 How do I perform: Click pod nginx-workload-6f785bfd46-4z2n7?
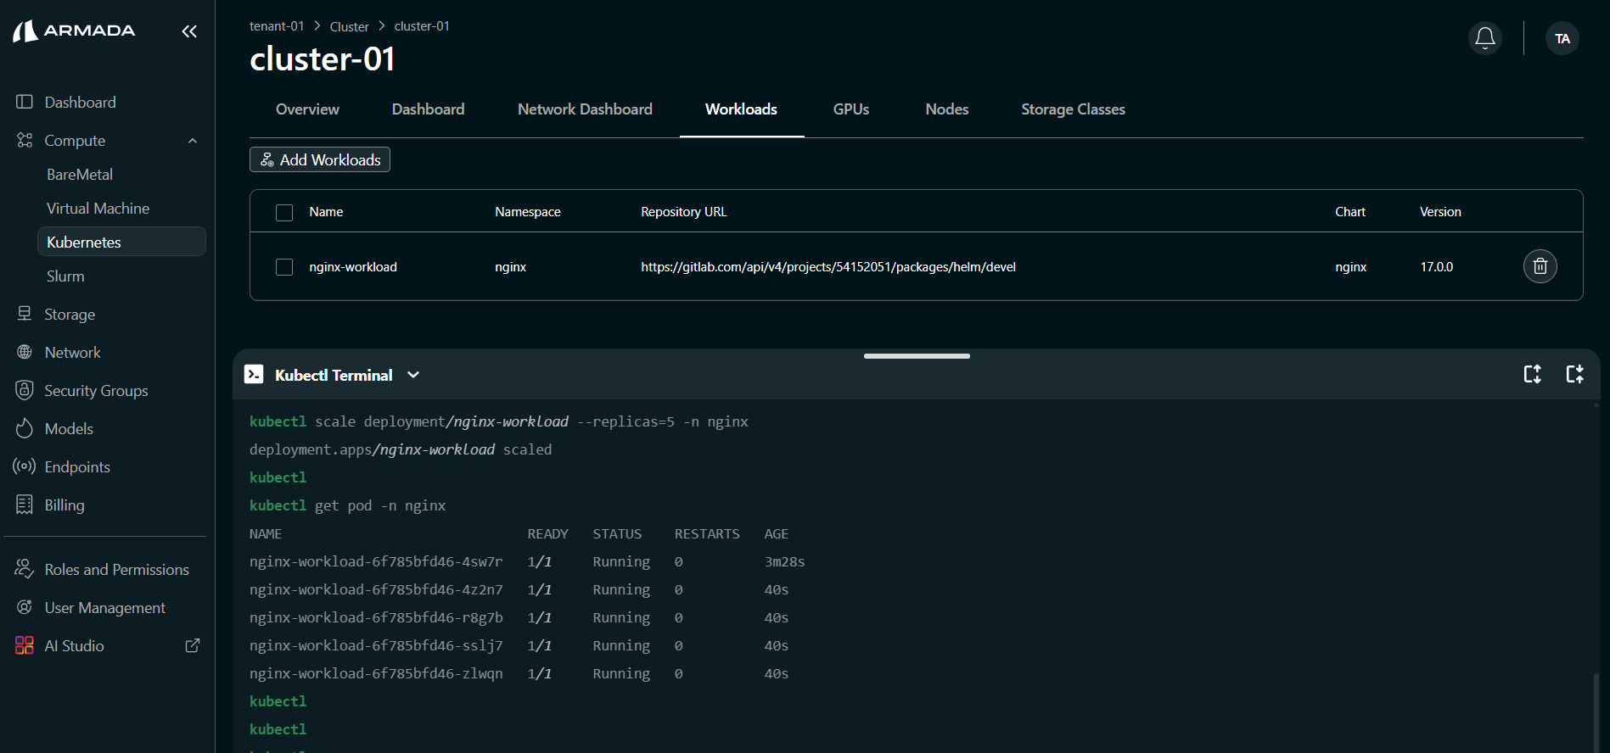click(376, 589)
